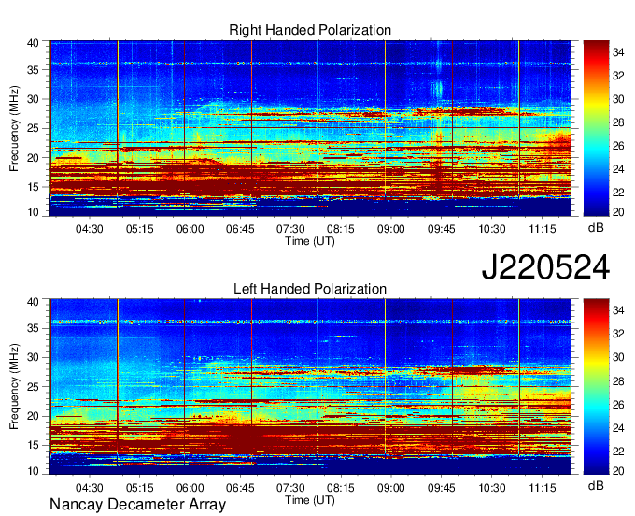The image size is (635, 516).
Task: Click the 09:00 tick under the Right Handed plot
Action: (x=390, y=229)
